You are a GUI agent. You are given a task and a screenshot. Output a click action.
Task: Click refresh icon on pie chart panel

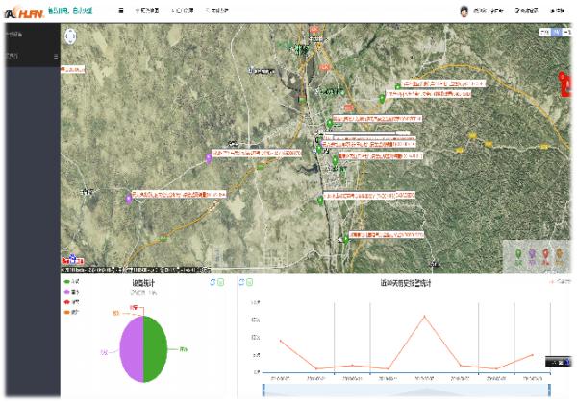(213, 282)
